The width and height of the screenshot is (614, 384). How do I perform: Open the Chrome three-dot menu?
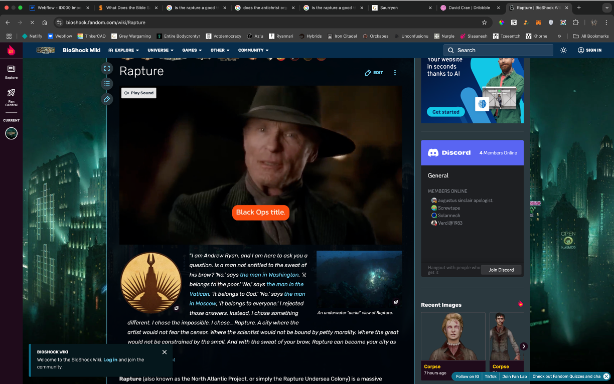606,23
